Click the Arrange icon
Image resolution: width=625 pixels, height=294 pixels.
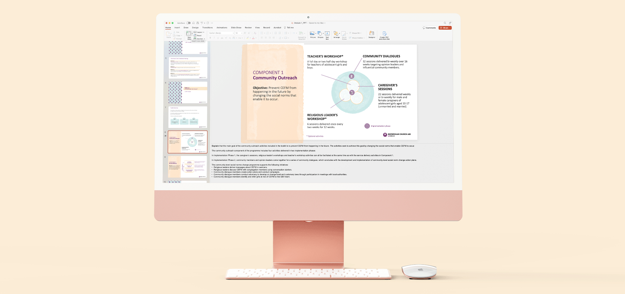click(336, 33)
